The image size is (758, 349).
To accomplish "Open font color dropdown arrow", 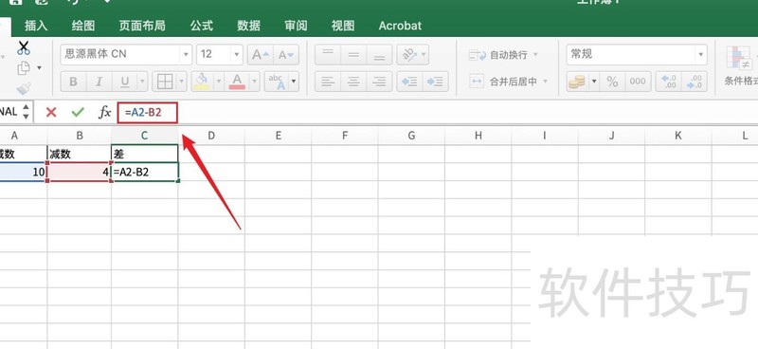I will tap(255, 82).
